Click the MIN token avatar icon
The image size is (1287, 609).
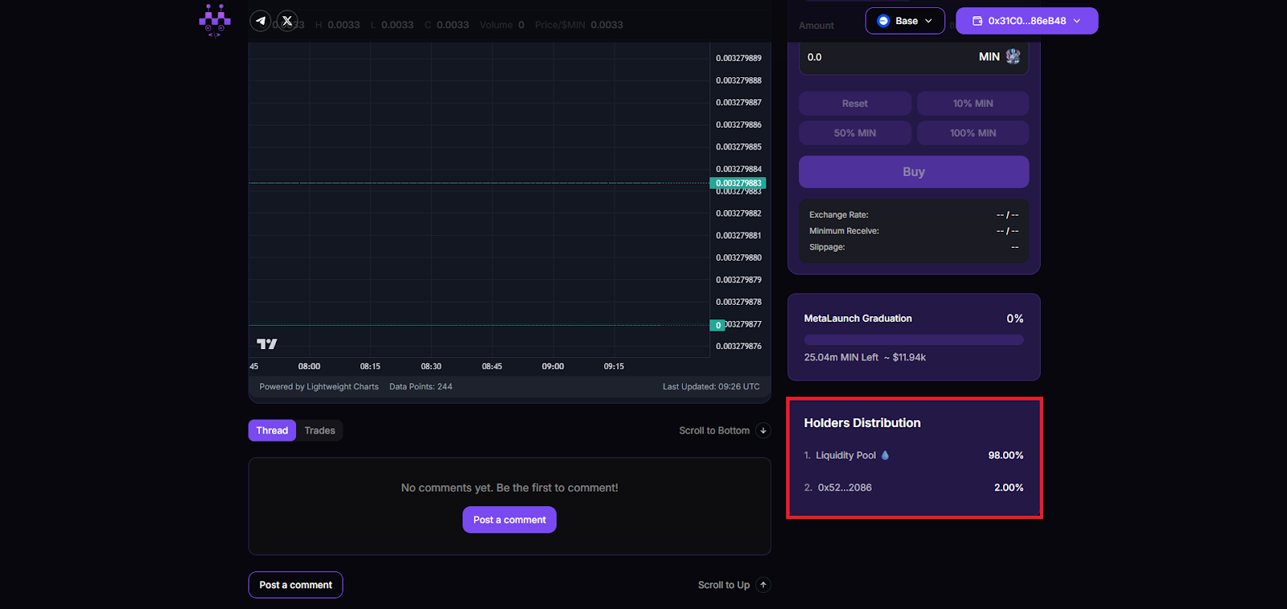(1013, 56)
